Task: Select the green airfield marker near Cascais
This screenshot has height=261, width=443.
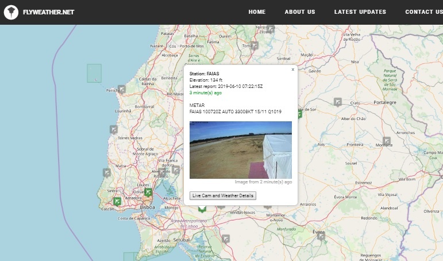Action: click(x=117, y=201)
